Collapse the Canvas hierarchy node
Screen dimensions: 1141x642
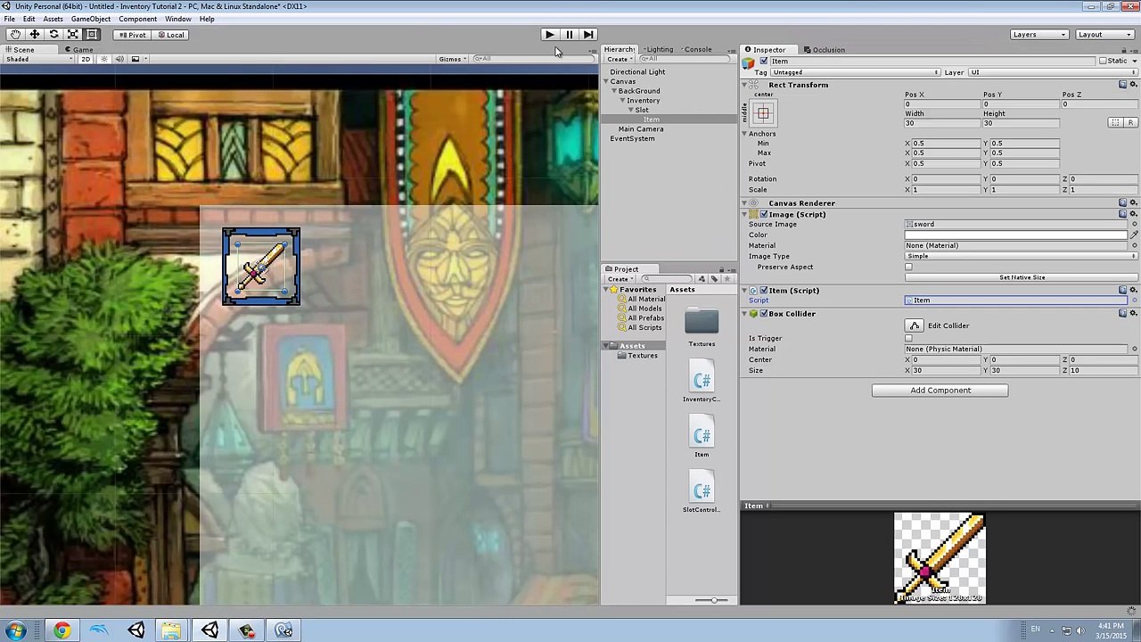[606, 81]
